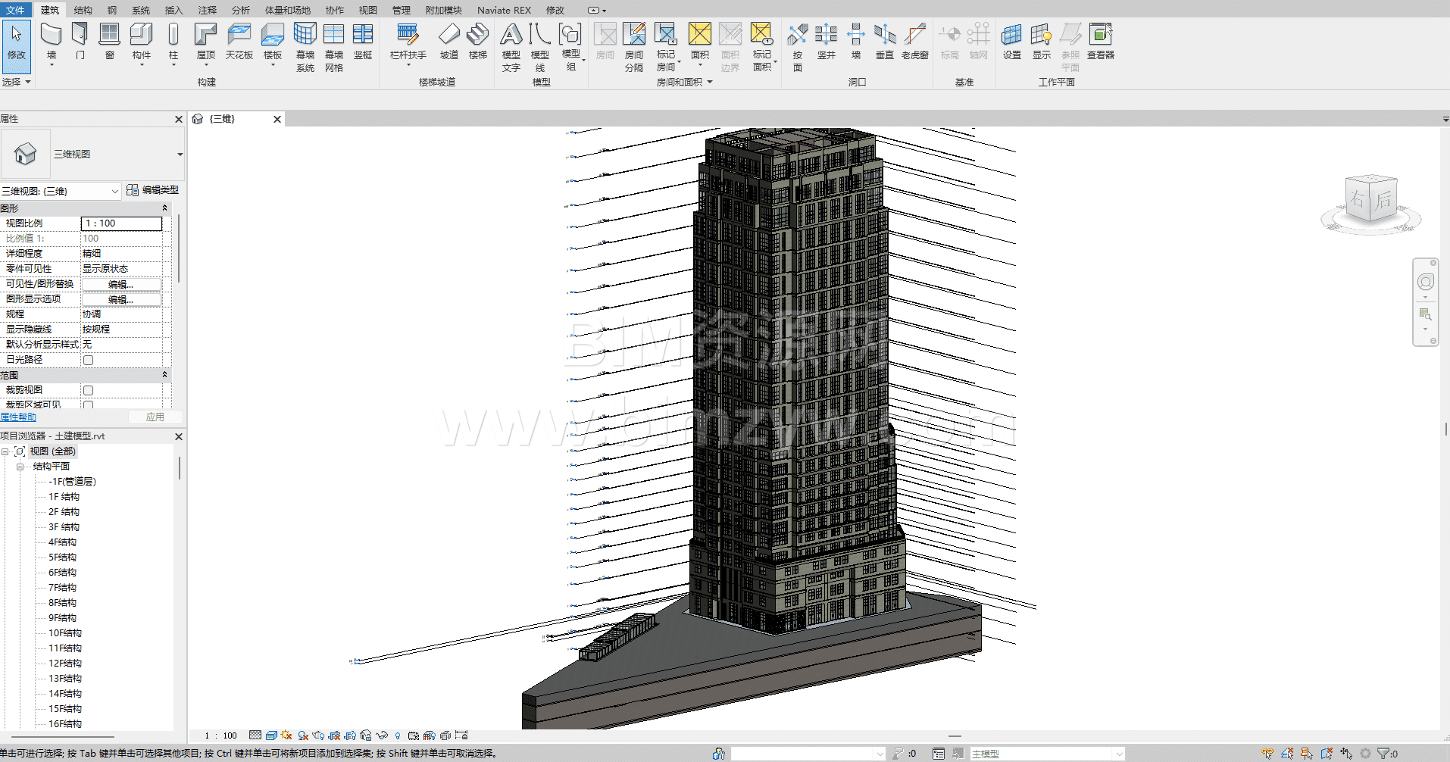The width and height of the screenshot is (1450, 762).
Task: Toggle the Sun Path (日光路径) checkbox
Action: click(x=88, y=360)
